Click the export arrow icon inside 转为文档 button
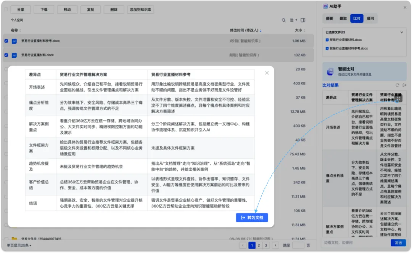Screen dimensions: 412x253 point(243,217)
